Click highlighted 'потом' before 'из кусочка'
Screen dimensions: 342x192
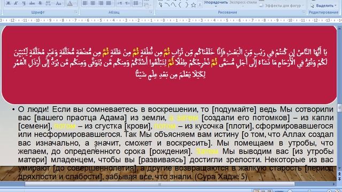click(165, 126)
